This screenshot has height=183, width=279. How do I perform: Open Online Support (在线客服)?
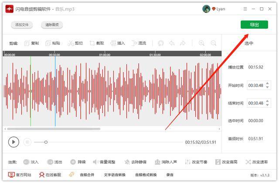click(50, 175)
